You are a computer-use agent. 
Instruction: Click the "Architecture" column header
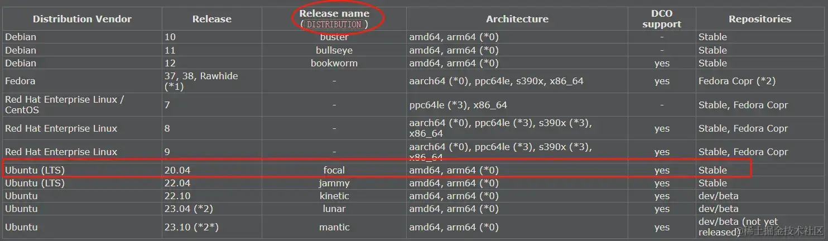pyautogui.click(x=517, y=19)
